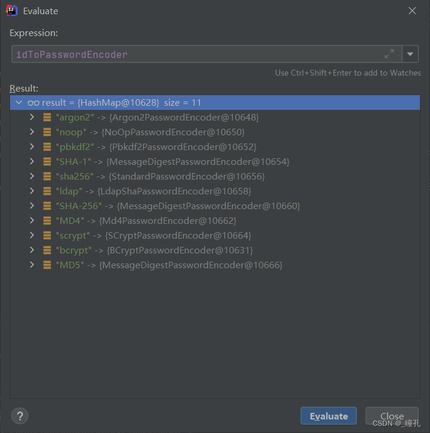Click the result HashMap@10628 size text
This screenshot has height=433, width=430.
tap(122, 103)
